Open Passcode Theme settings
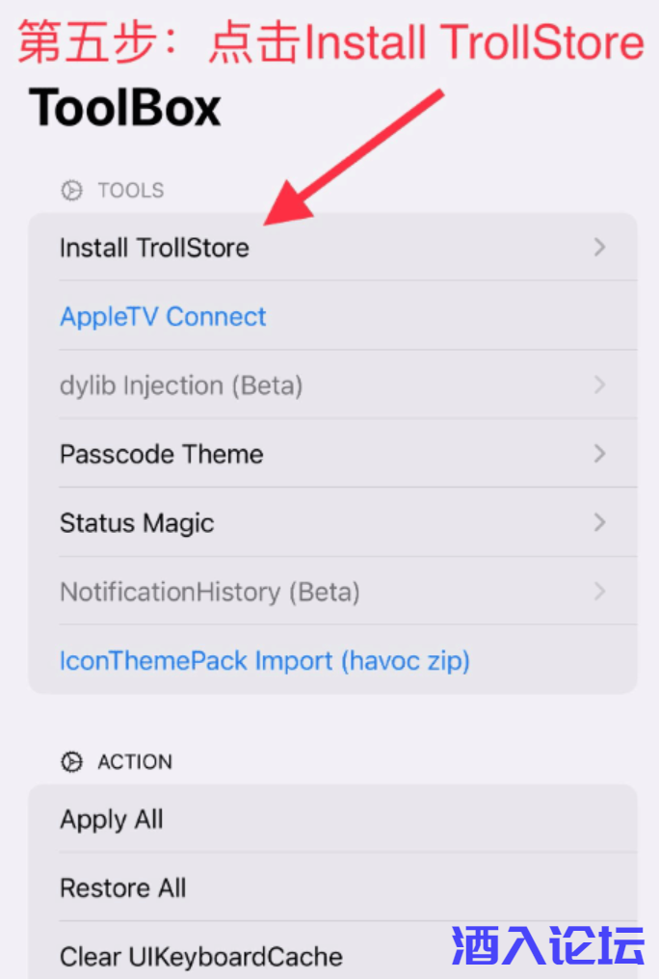This screenshot has height=979, width=659. click(x=161, y=454)
